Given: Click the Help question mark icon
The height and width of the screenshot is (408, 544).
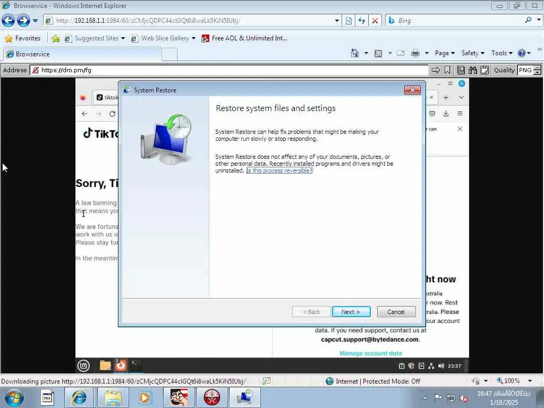Looking at the screenshot, I should (522, 53).
